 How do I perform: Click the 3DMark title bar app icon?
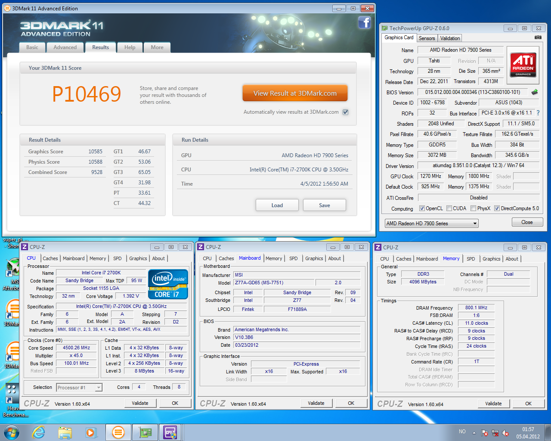coord(7,8)
